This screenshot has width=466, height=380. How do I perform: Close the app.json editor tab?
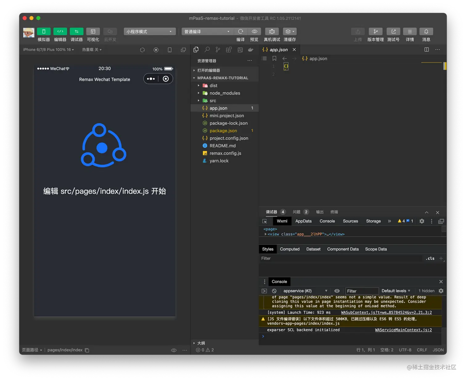(294, 50)
